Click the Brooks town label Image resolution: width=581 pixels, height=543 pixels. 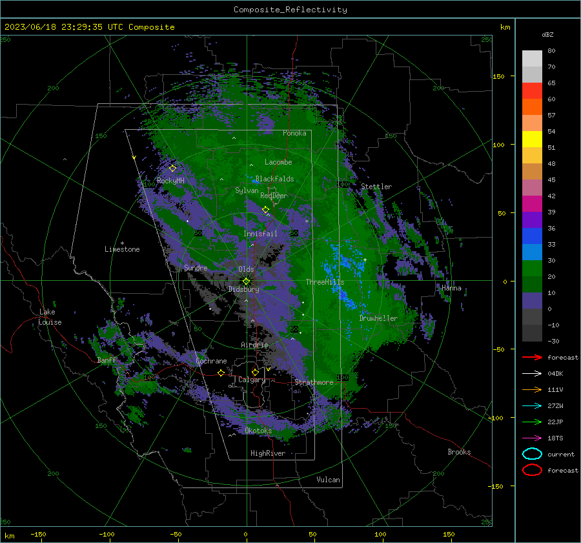(459, 452)
